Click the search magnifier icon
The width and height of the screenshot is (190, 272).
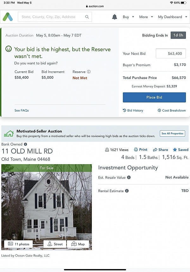click(87, 17)
